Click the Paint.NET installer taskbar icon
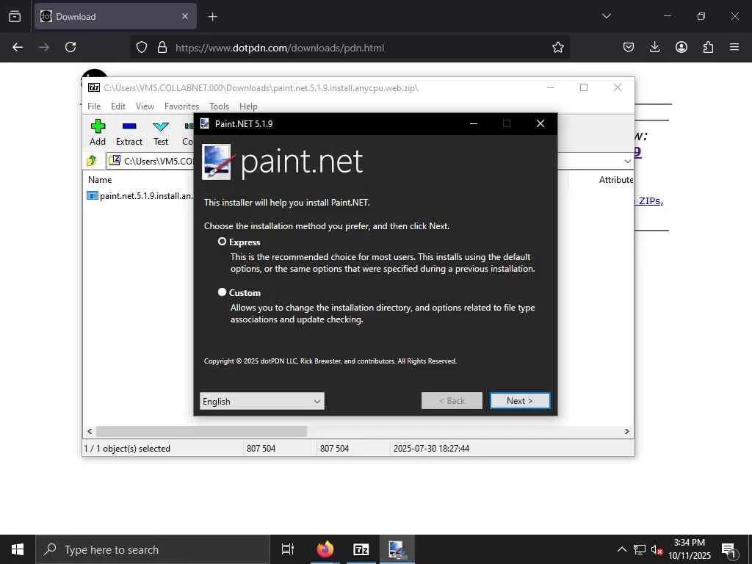Image resolution: width=752 pixels, height=564 pixels. coord(397,549)
